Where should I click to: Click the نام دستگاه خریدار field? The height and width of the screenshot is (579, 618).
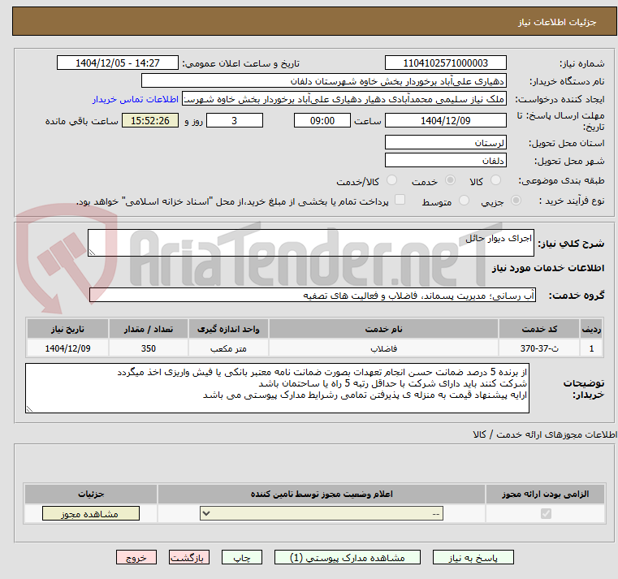323,81
